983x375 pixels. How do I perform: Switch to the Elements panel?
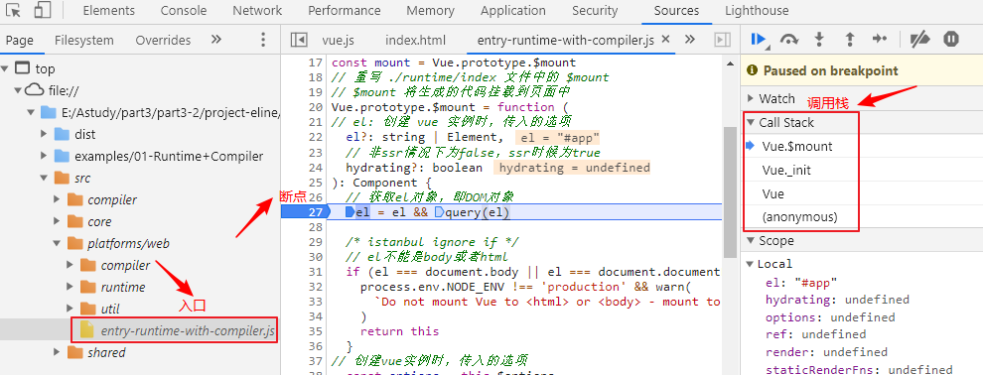(108, 11)
